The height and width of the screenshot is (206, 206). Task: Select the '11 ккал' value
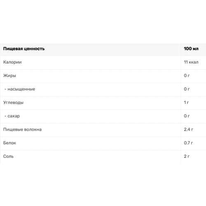click(x=191, y=62)
